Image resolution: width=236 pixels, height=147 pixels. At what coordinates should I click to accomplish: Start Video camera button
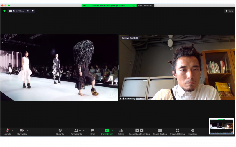(22, 132)
